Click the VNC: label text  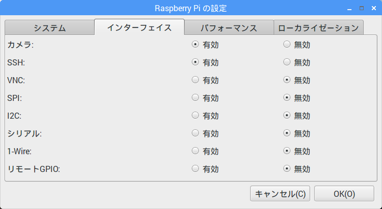(16, 80)
